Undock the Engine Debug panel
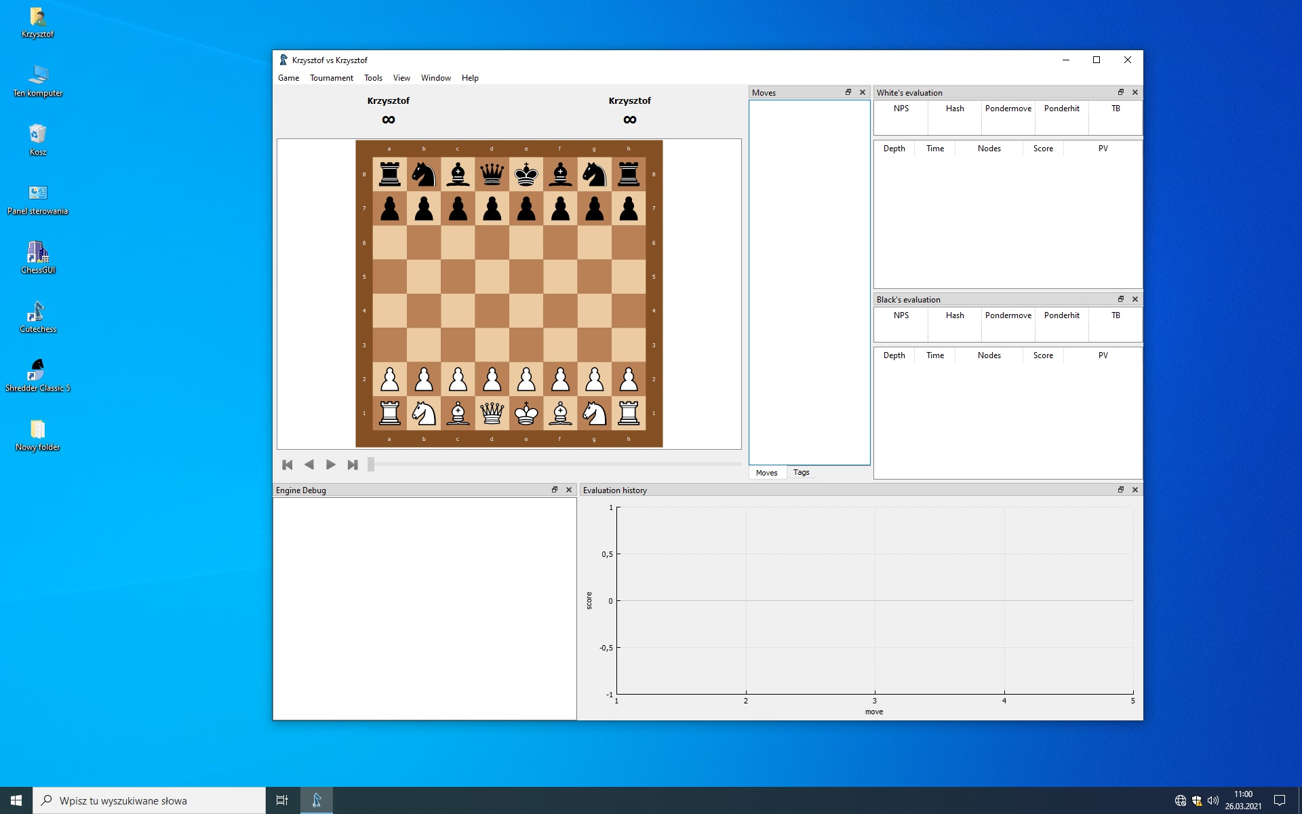The width and height of the screenshot is (1302, 814). 554,490
